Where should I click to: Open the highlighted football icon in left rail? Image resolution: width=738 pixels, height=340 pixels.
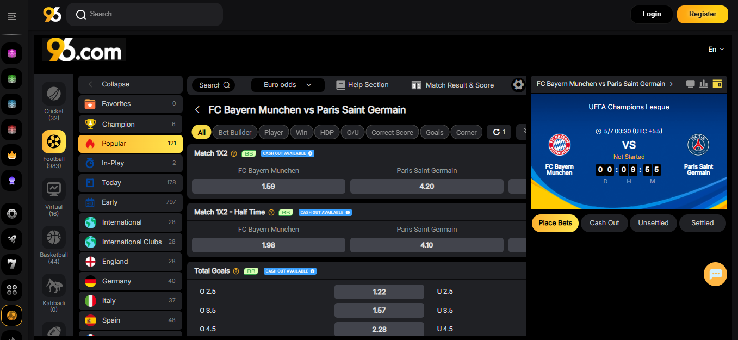[12, 316]
